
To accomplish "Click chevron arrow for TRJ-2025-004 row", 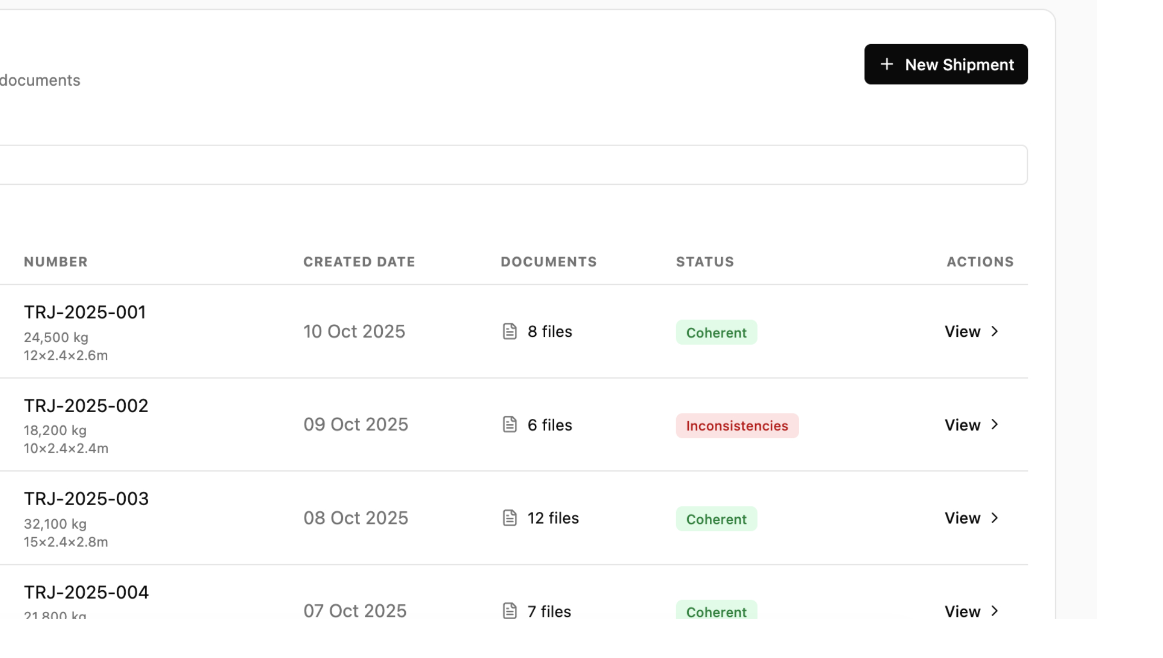I will (994, 611).
